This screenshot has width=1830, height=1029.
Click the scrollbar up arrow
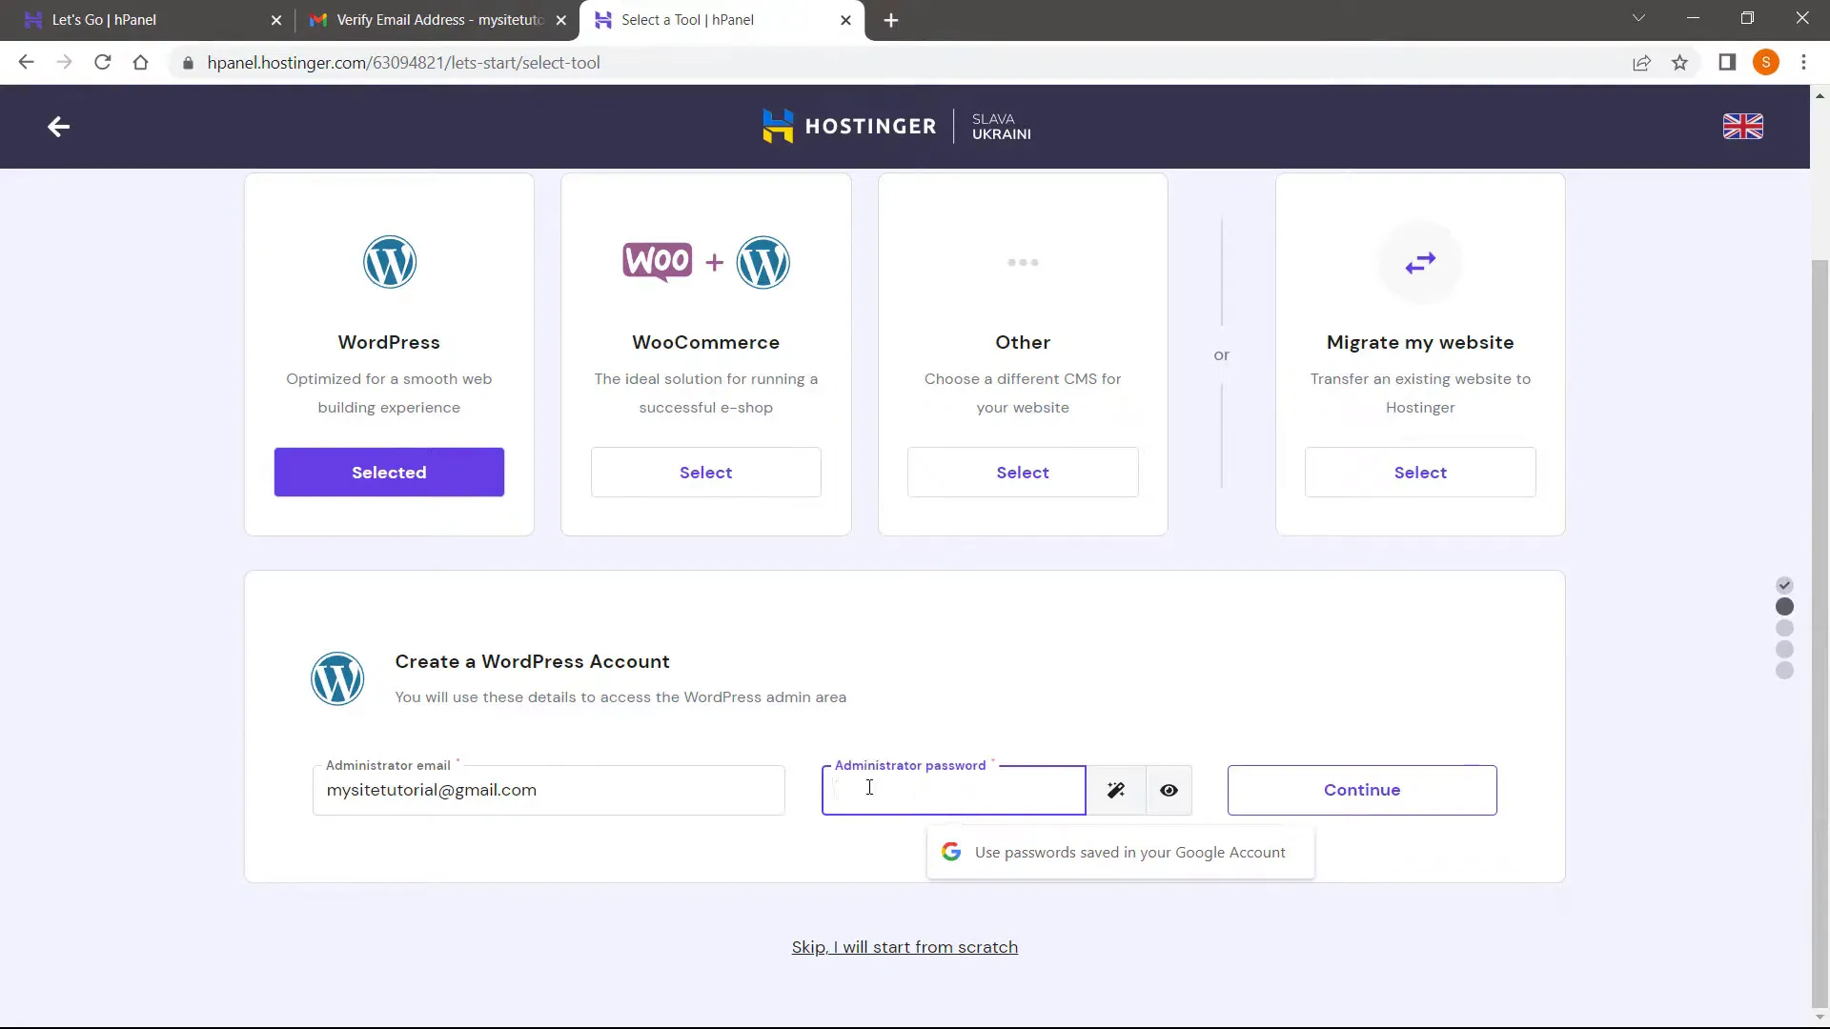(x=1820, y=95)
